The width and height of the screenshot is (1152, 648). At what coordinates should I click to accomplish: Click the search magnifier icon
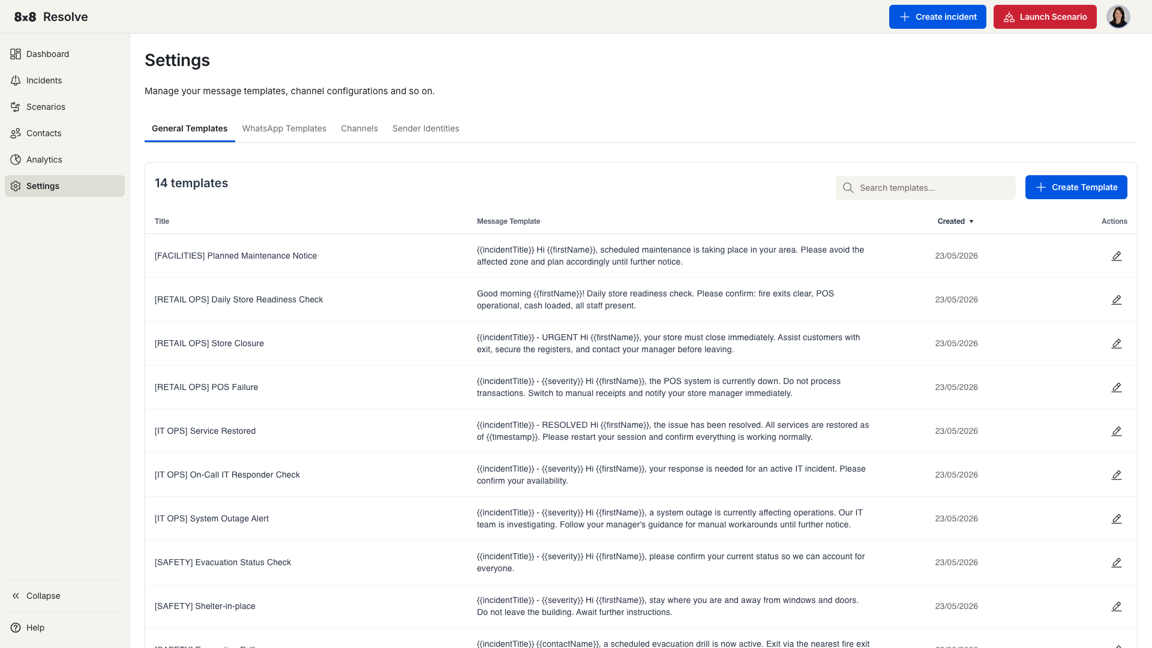[848, 188]
